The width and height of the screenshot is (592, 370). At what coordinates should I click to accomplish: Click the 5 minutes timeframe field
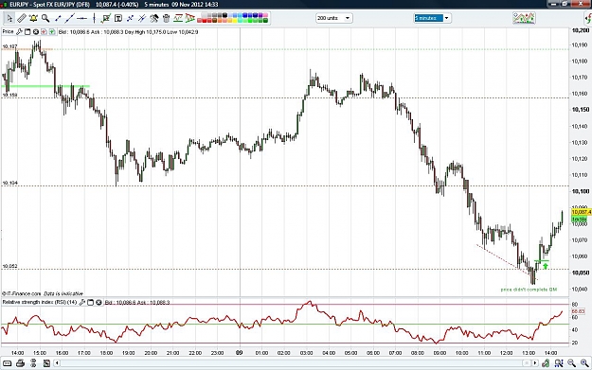point(428,18)
